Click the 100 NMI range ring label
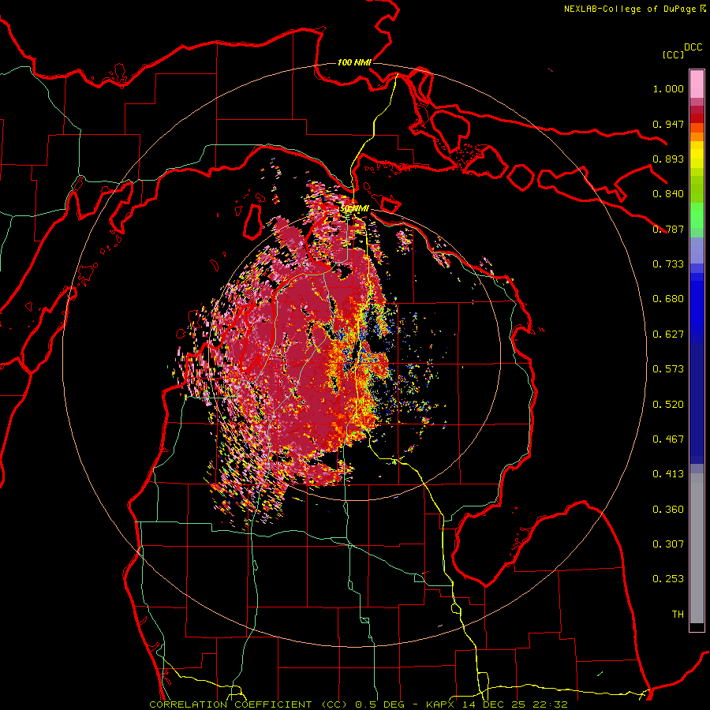The image size is (710, 710). click(354, 62)
